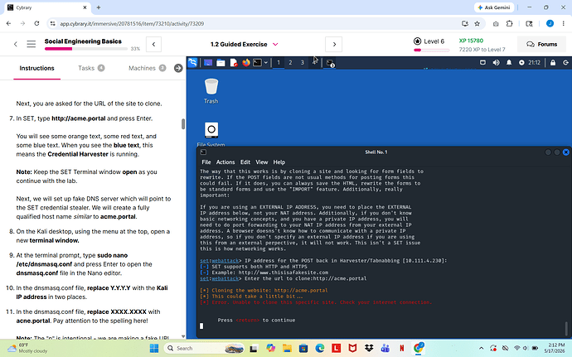572x357 pixels.
Task: Go to previous activity arrow button
Action: click(x=153, y=44)
